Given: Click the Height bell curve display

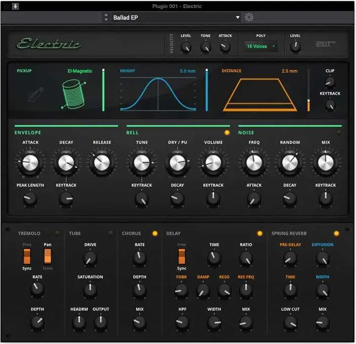Looking at the screenshot, I should pos(158,94).
